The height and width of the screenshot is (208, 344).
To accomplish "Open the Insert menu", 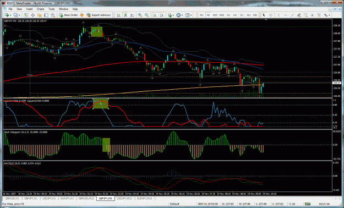I will coord(29,9).
